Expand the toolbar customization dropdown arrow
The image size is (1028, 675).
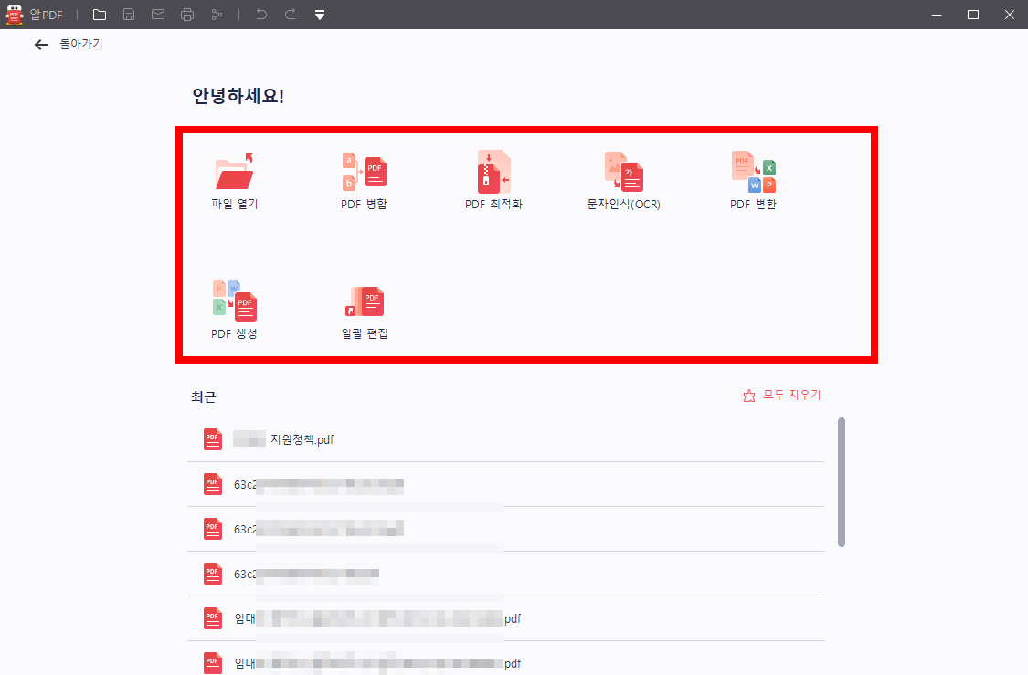tap(319, 14)
